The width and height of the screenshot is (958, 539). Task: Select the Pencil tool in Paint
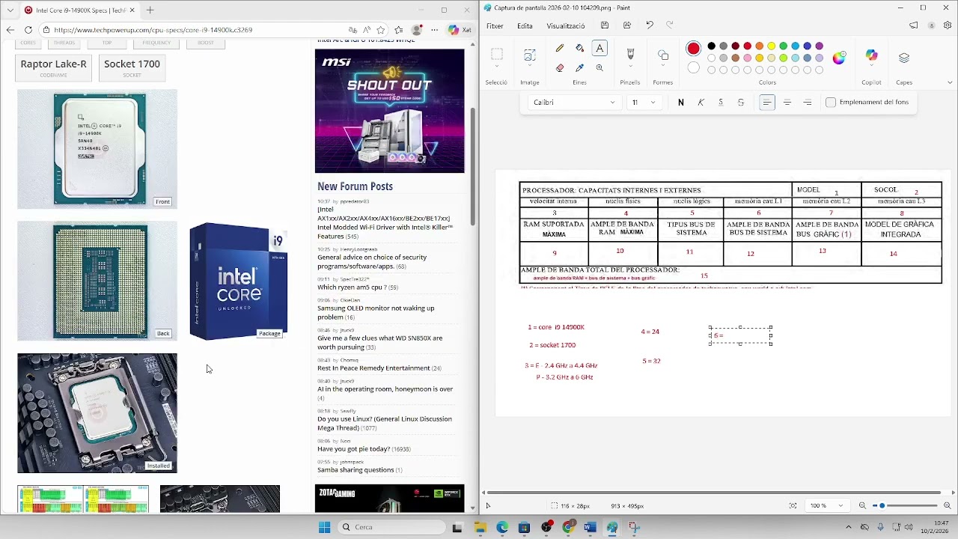(560, 48)
